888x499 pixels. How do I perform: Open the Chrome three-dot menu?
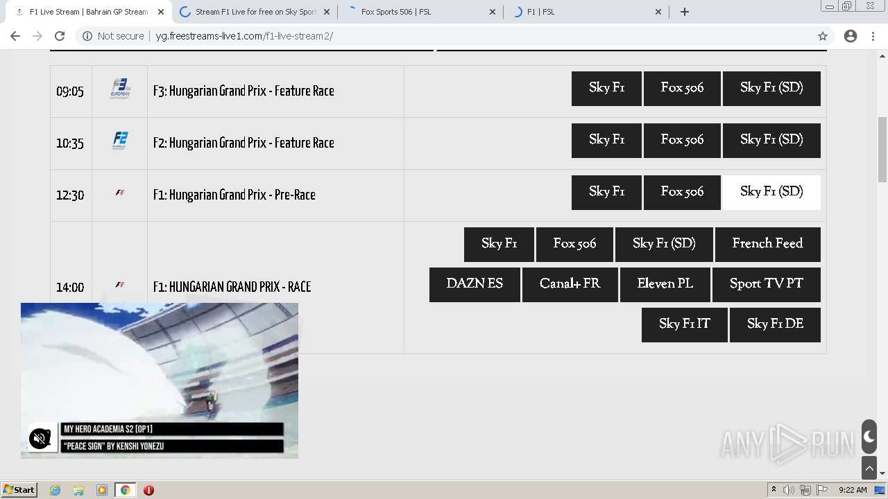tap(873, 36)
